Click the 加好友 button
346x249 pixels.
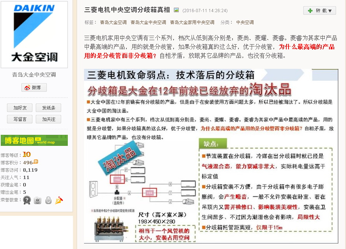(20, 108)
